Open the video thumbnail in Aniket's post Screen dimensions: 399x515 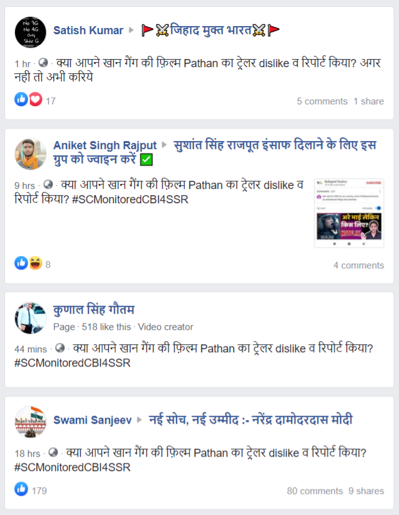pos(349,213)
